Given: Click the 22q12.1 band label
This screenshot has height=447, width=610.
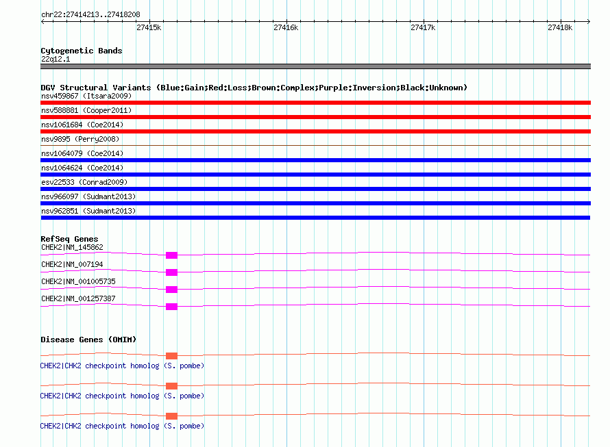Looking at the screenshot, I should pos(56,59).
